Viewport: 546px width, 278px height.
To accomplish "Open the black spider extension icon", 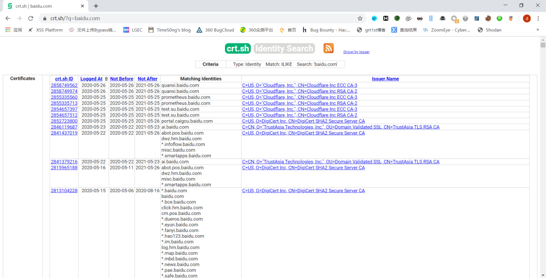I will click(442, 19).
